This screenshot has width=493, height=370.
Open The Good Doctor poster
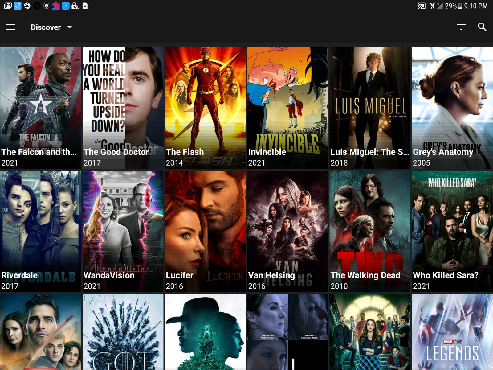point(123,108)
